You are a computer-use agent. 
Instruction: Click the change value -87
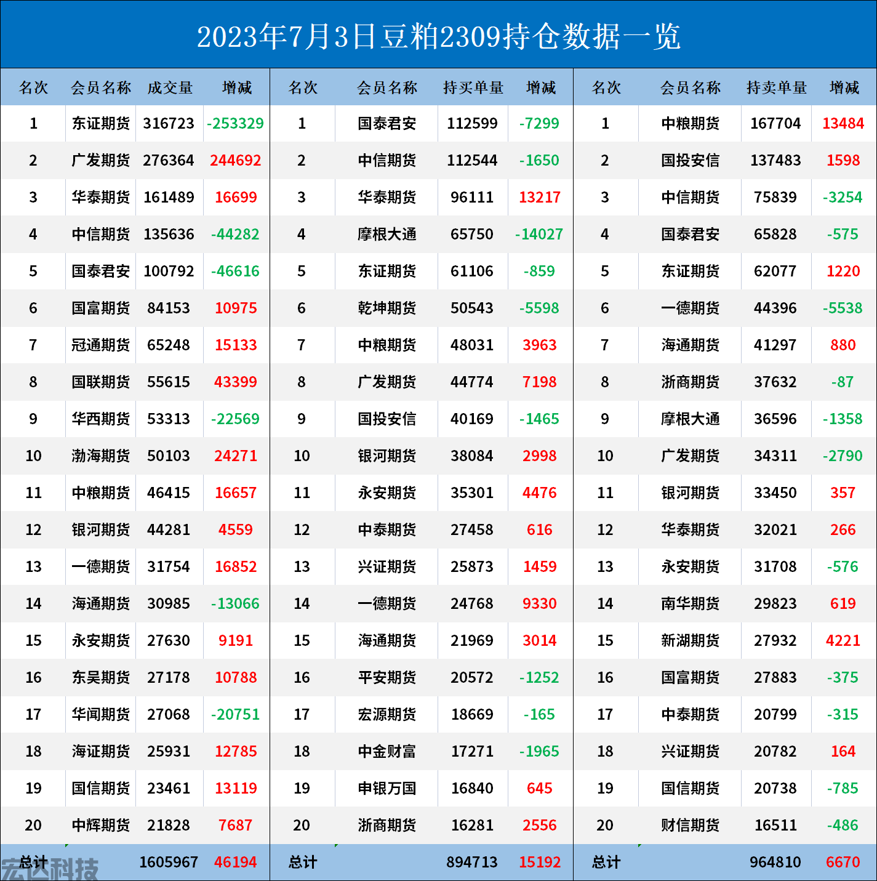point(843,382)
